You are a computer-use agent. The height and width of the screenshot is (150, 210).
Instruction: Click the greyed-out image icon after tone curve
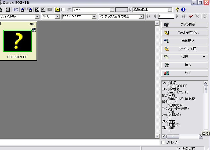[50, 9]
